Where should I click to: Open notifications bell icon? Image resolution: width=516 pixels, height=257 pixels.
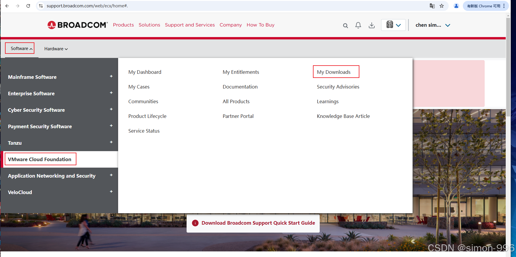[x=358, y=25]
